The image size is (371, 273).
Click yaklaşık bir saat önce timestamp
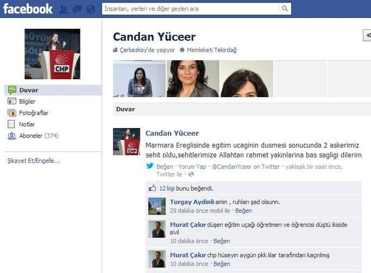tap(314, 167)
